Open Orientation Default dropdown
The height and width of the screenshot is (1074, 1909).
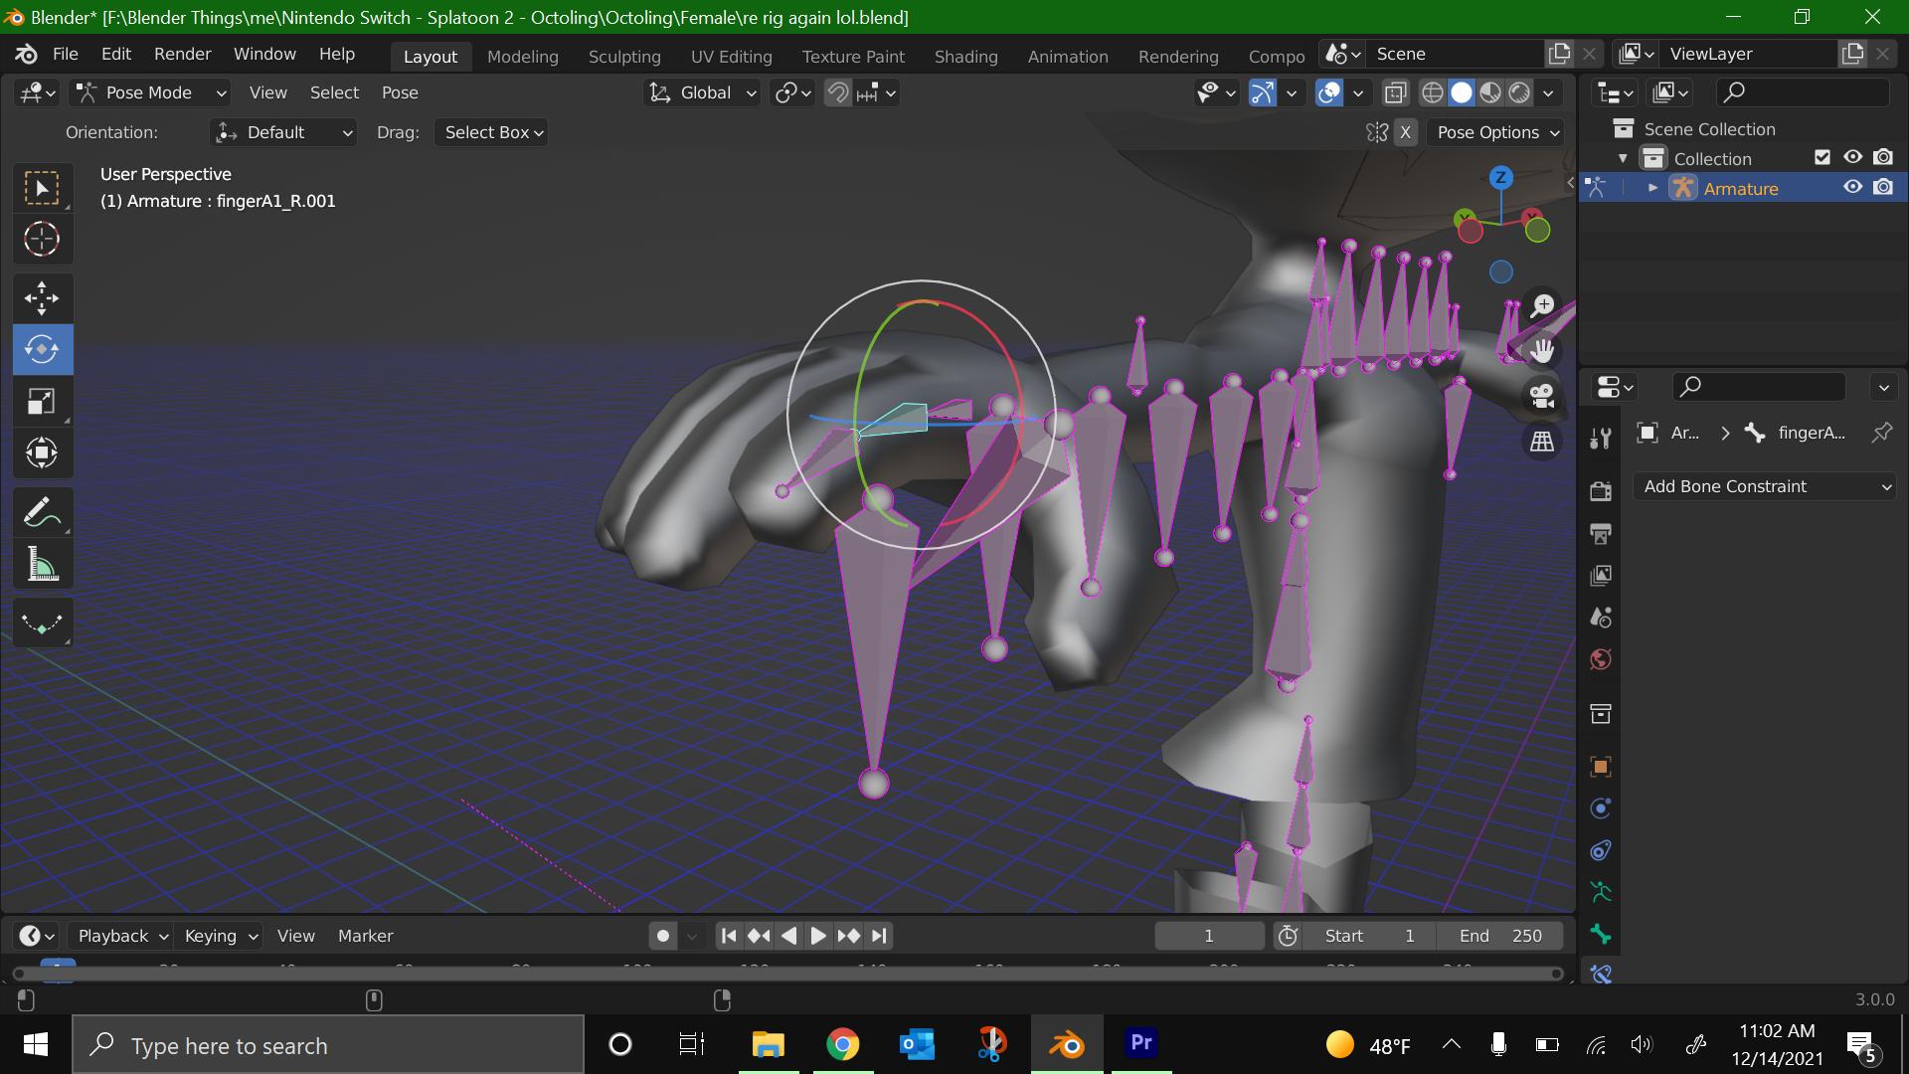(284, 132)
